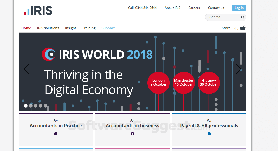Click the plus icon under Accountants in Practice
278x151 pixels.
coord(56,134)
